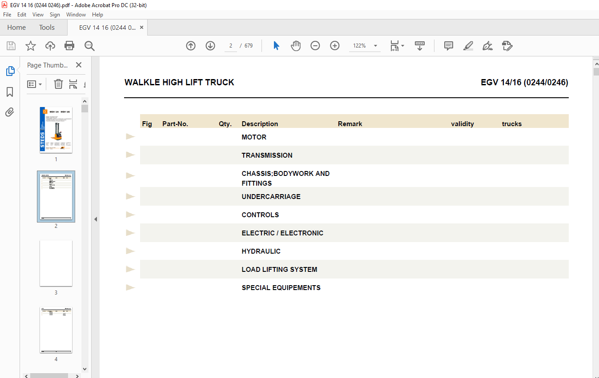The image size is (599, 378).
Task: Open the Attachments paperclip icon
Action: click(10, 112)
